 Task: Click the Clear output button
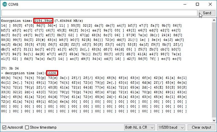[x=201, y=127]
